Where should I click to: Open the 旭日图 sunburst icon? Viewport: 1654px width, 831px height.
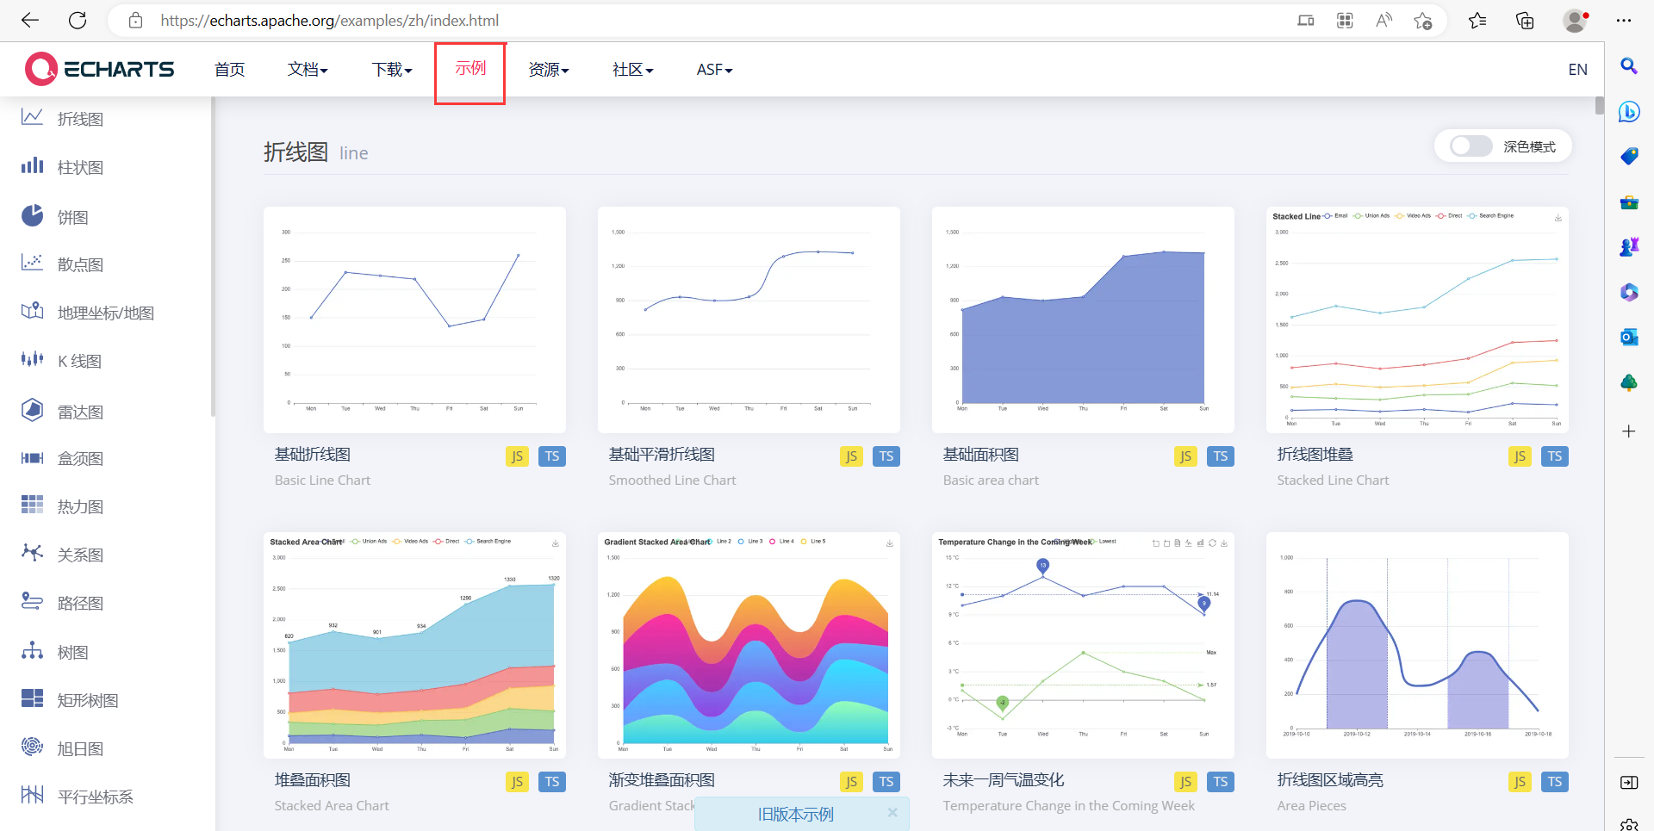(33, 747)
